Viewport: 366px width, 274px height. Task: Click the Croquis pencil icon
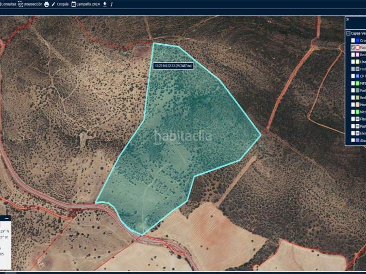(54, 4)
